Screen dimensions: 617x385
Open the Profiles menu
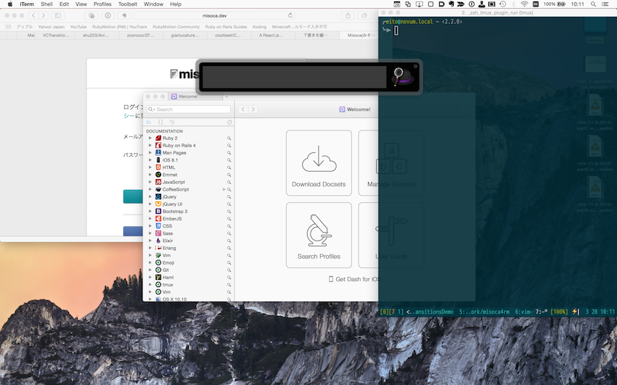pyautogui.click(x=102, y=4)
